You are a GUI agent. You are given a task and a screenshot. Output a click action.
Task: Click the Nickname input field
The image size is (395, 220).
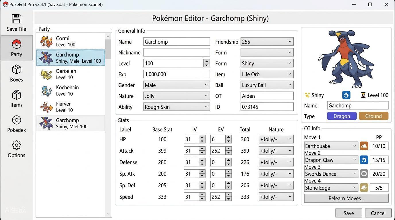177,52
